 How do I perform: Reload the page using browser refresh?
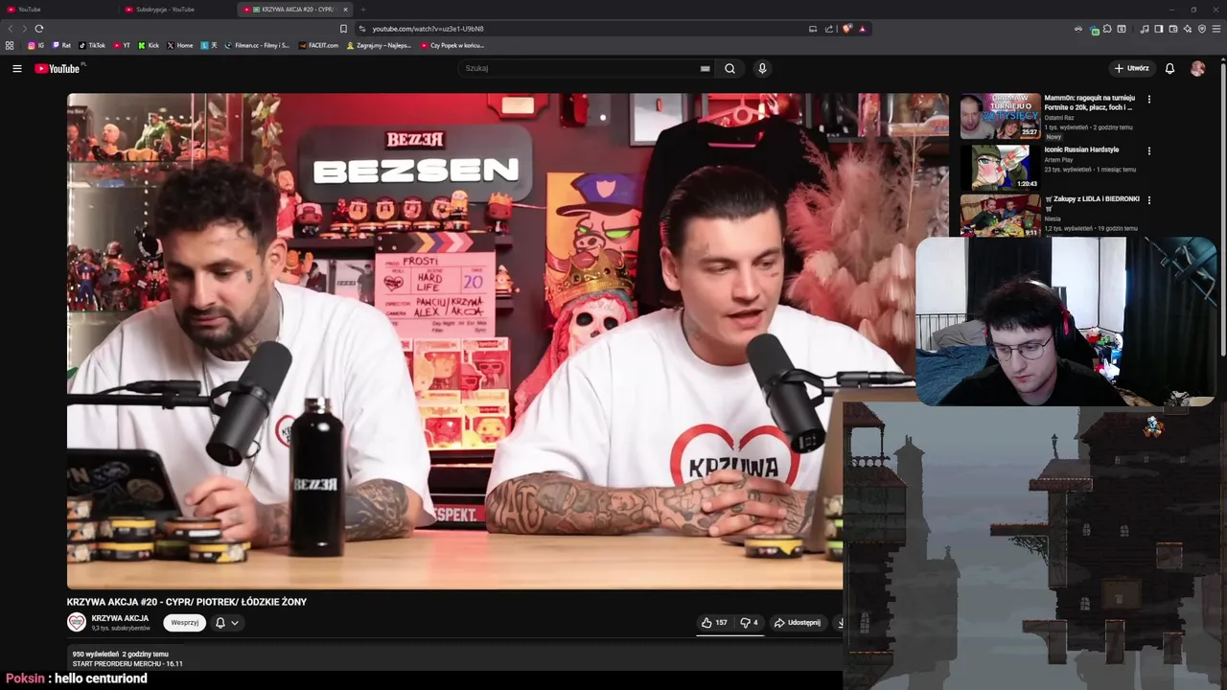[x=38, y=29]
